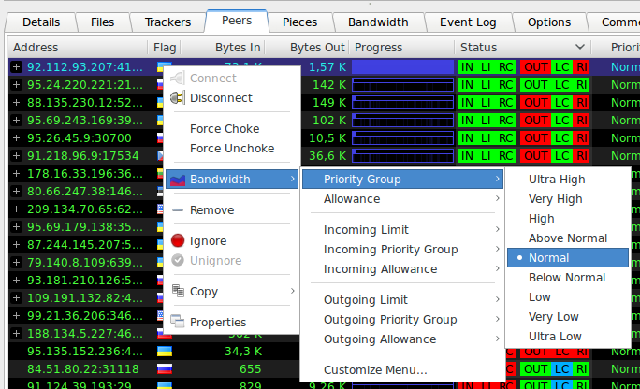The width and height of the screenshot is (640, 389).
Task: Set priority group to High
Action: click(568, 219)
